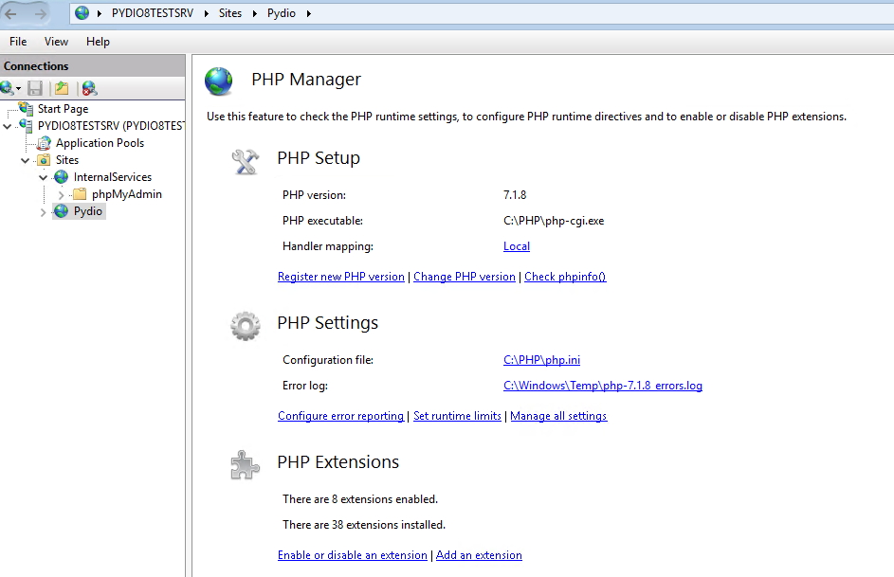The image size is (894, 577).
Task: Open the View menu
Action: [56, 42]
